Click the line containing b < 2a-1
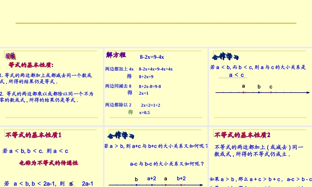Image resolution: width=312 pixels, height=187 pixels. point(48,184)
